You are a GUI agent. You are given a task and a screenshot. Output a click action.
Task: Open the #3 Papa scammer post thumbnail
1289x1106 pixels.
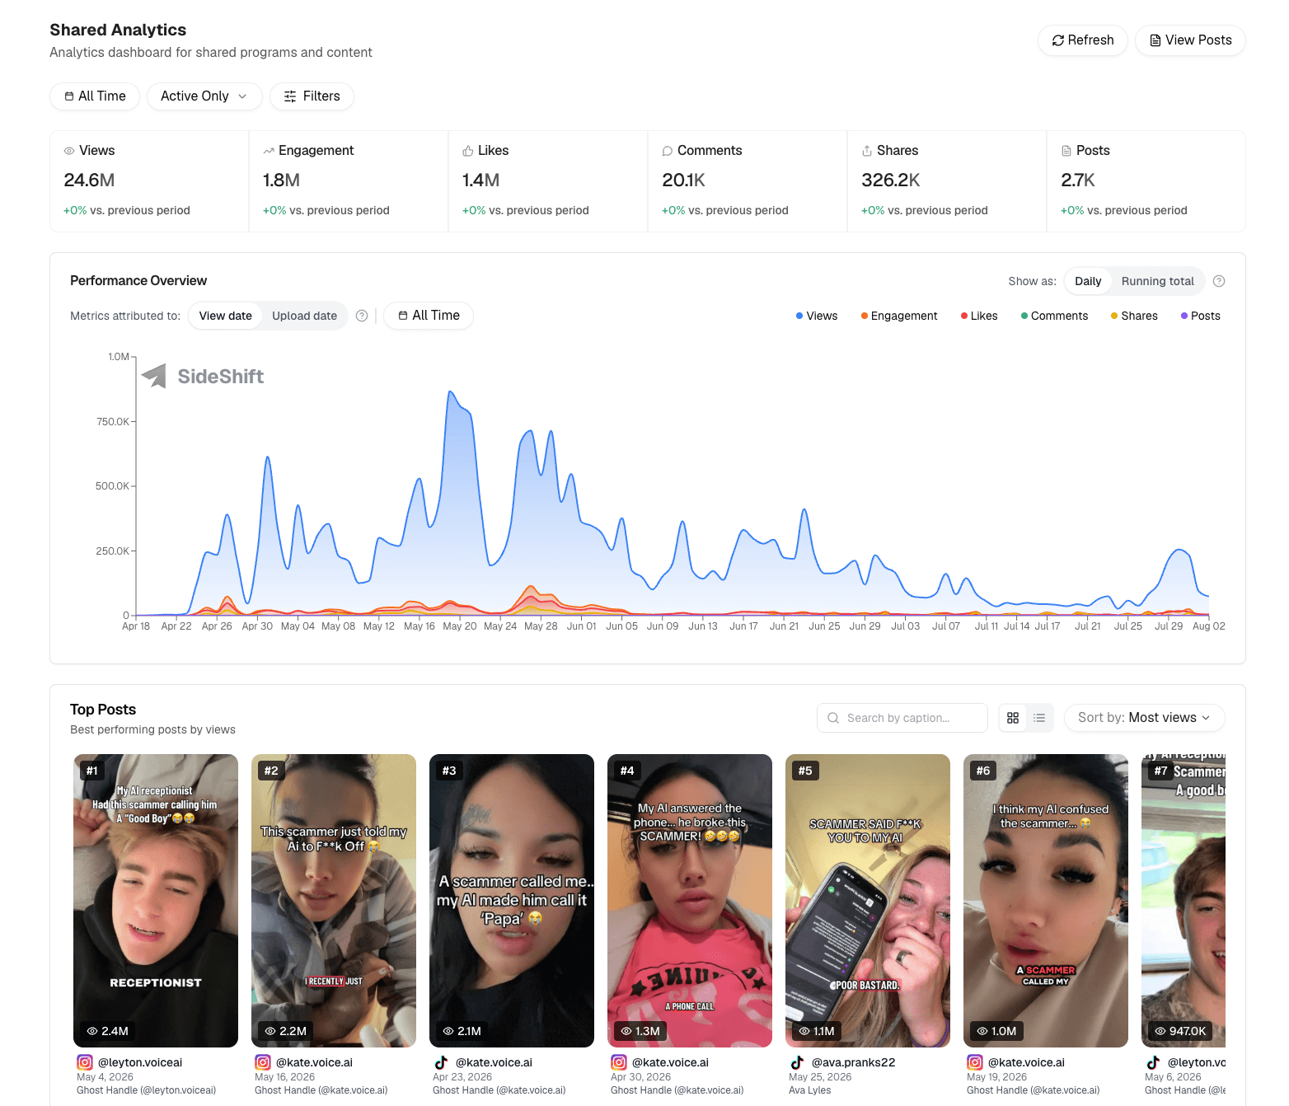(512, 901)
